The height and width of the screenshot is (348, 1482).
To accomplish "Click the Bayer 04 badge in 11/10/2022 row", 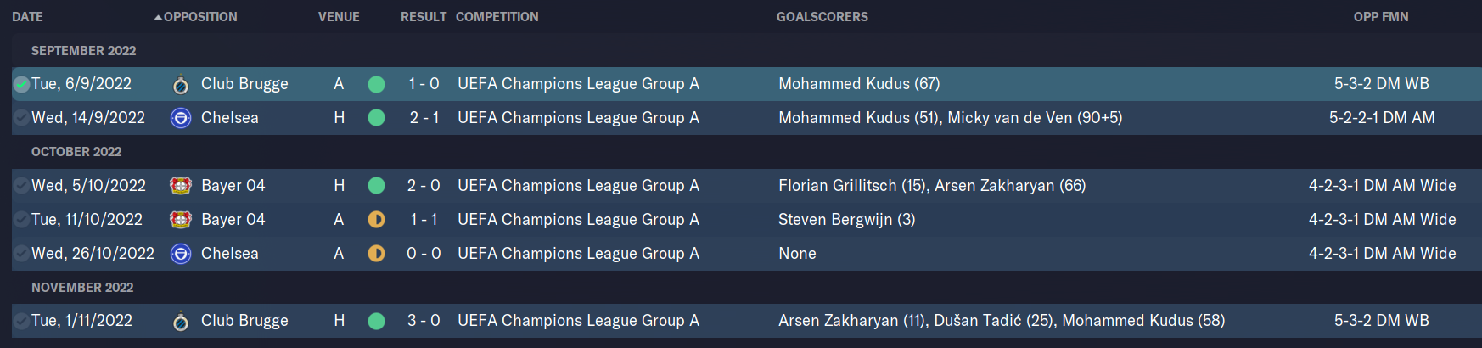I will point(181,220).
